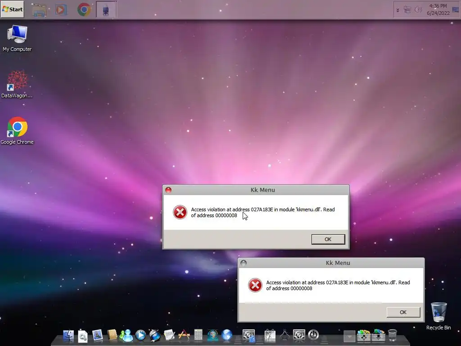Click the show desktop tray button
This screenshot has height=346, width=461.
click(x=456, y=10)
